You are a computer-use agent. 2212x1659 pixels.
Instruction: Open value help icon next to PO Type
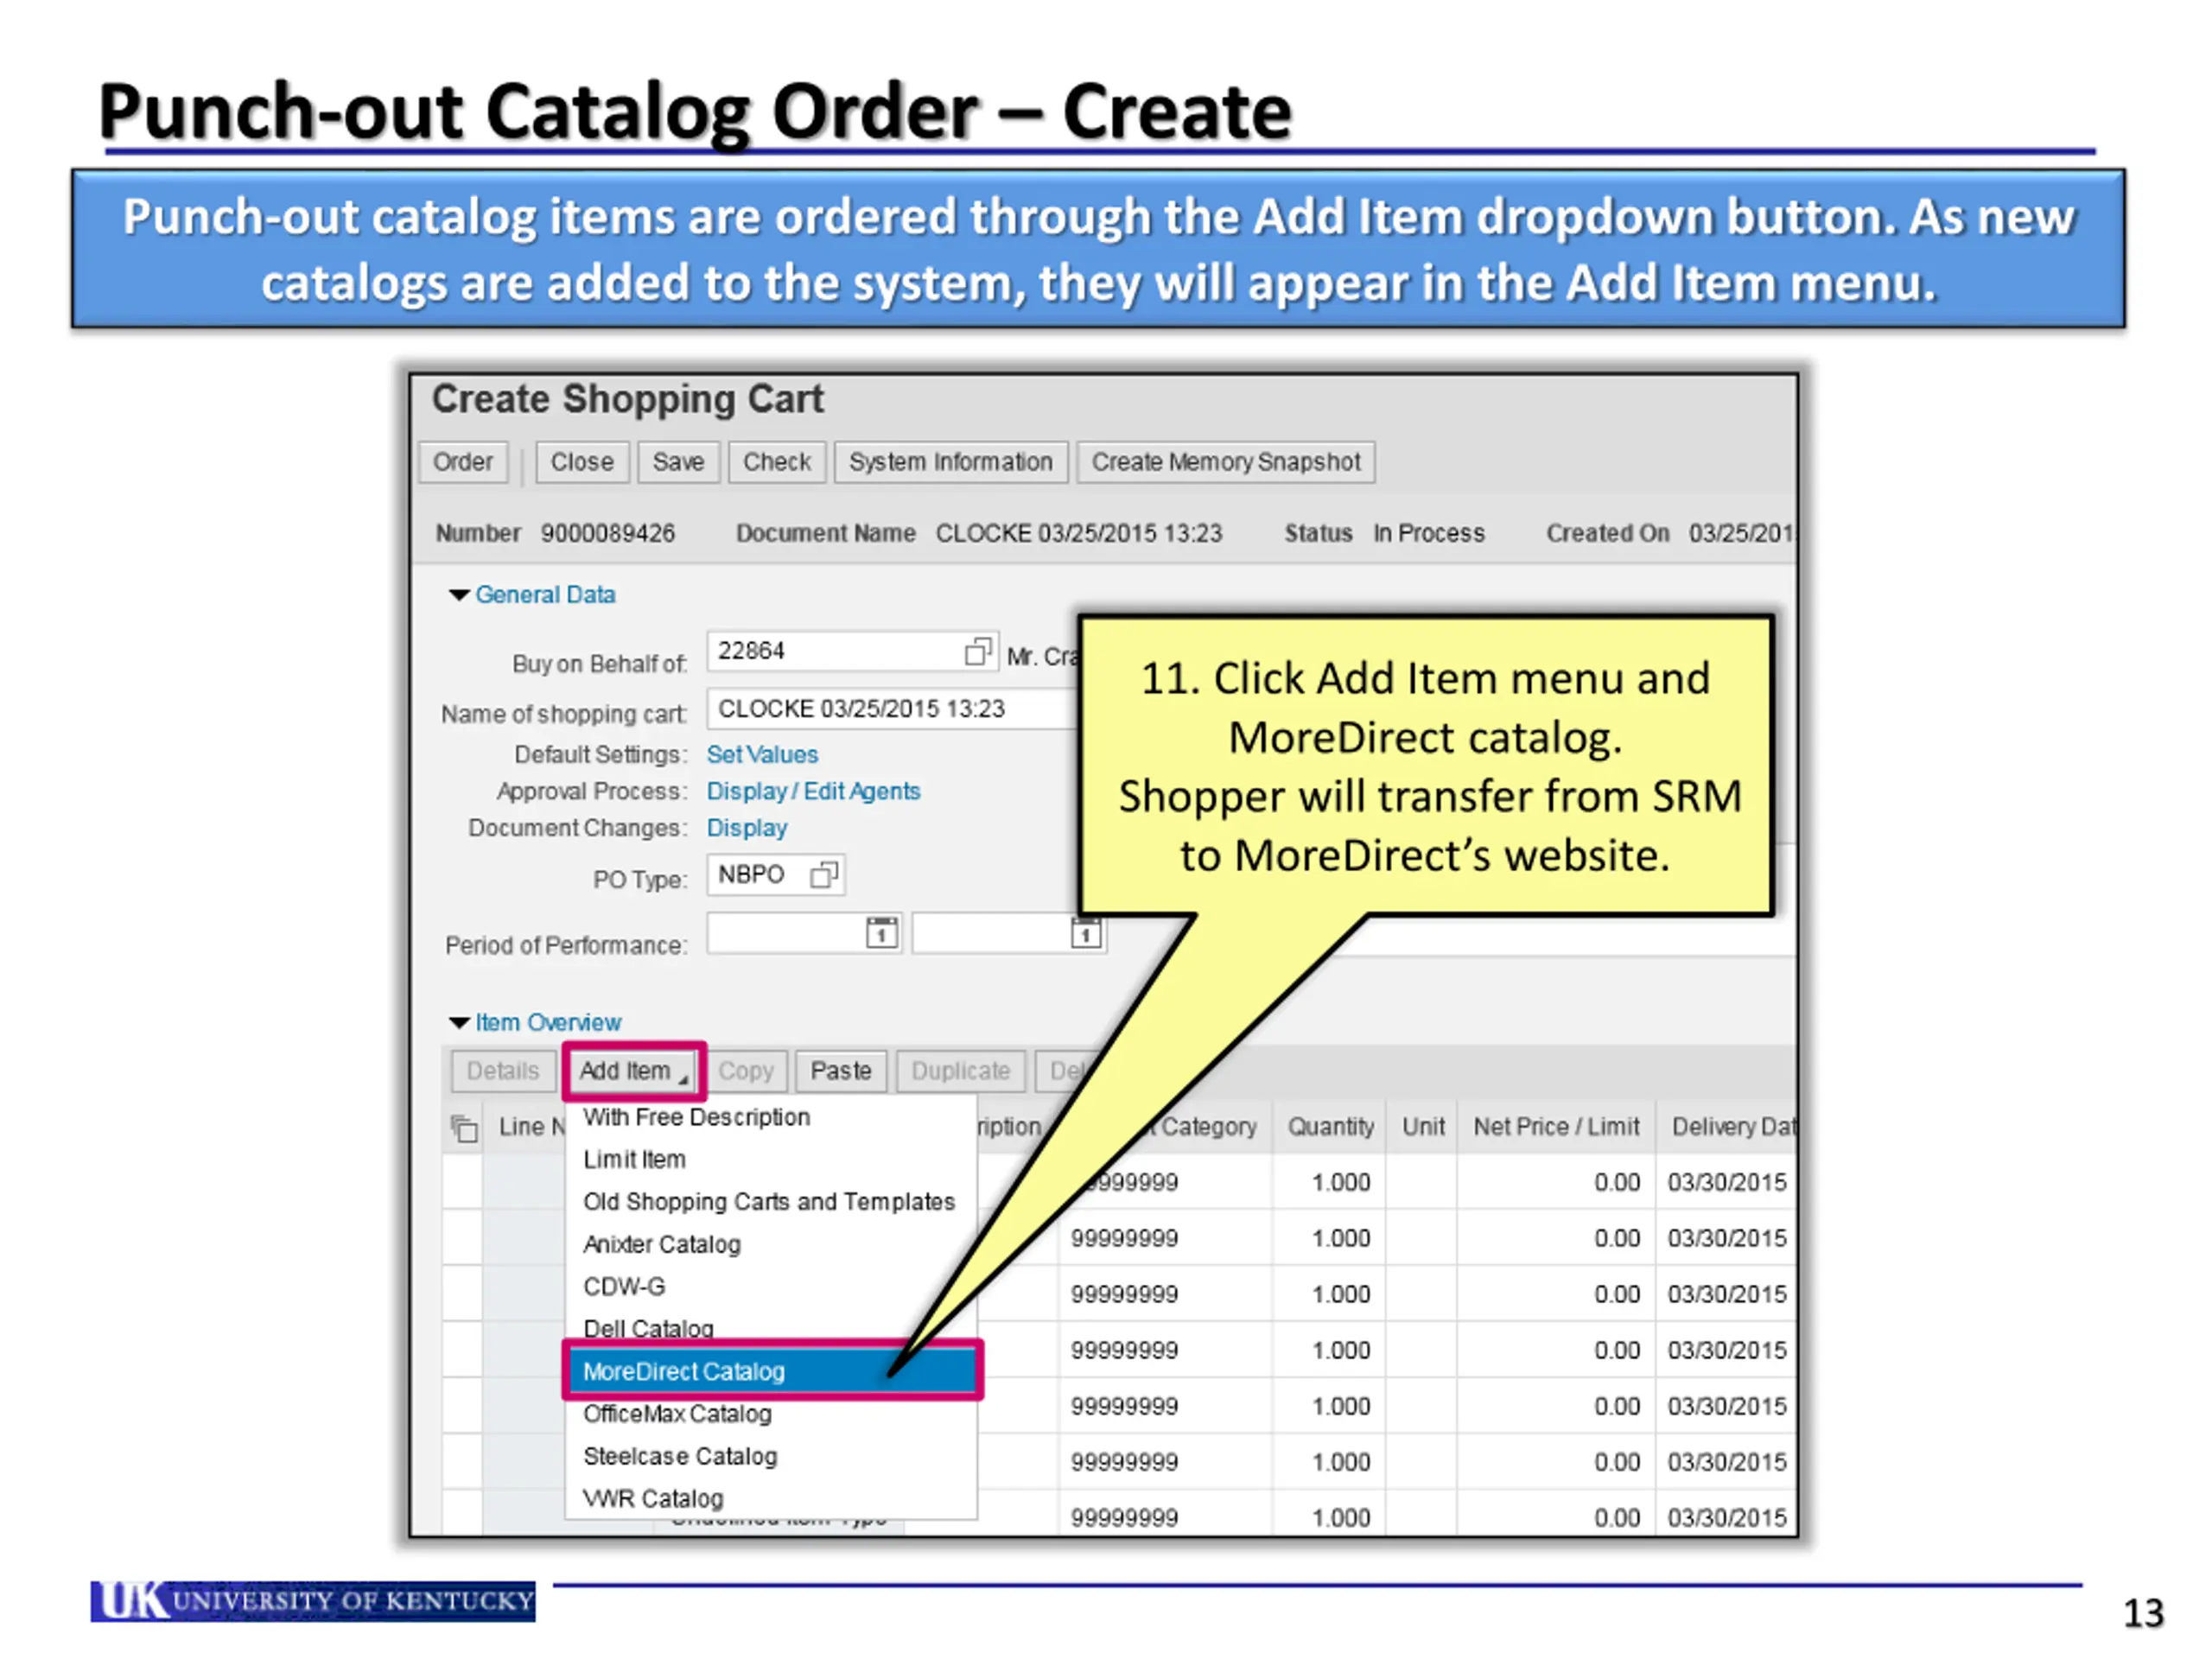pos(823,875)
